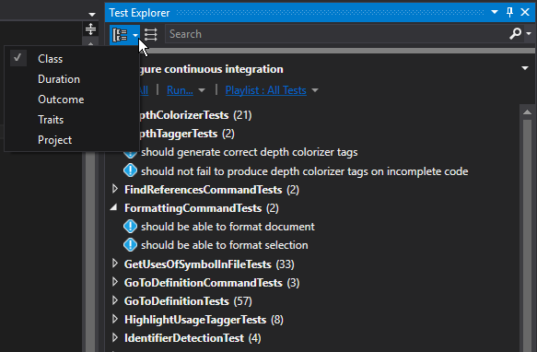
Task: Open Test Explorer window options arrow
Action: tap(495, 12)
